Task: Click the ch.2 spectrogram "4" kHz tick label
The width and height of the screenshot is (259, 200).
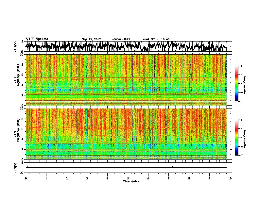Action: click(23, 139)
